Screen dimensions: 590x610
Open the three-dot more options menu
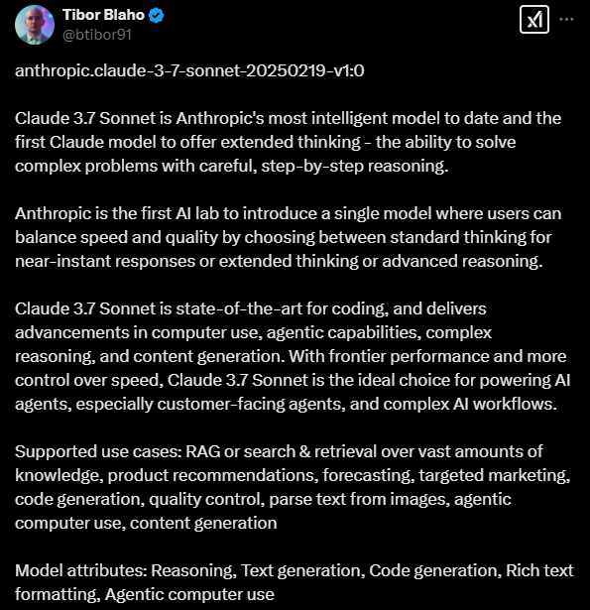566,19
